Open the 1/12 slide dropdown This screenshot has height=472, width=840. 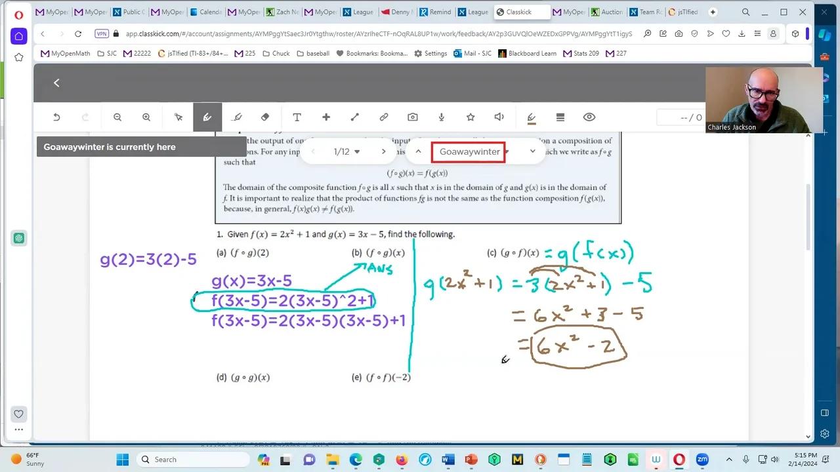[x=347, y=151]
